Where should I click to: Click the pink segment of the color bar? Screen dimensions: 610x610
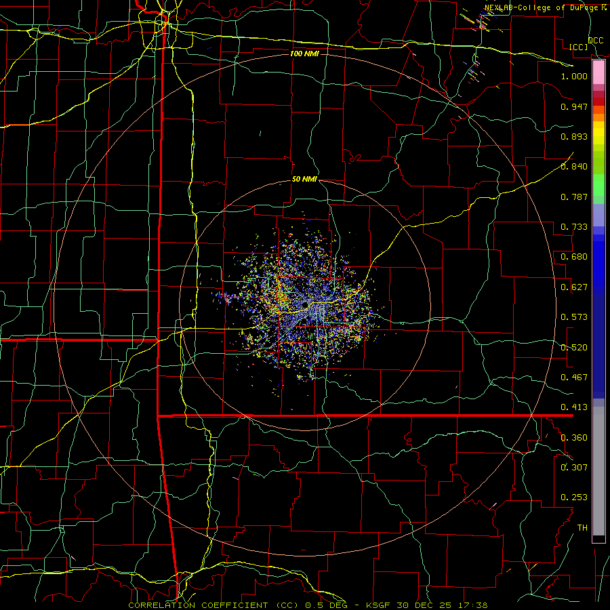click(x=598, y=72)
